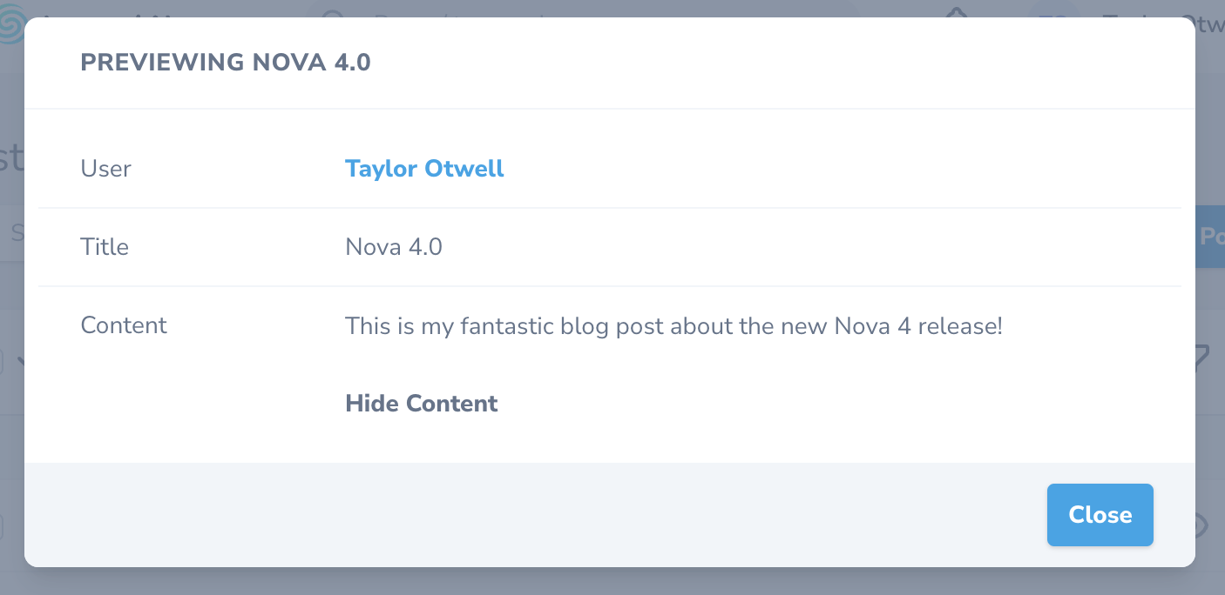Open the funnel filter icon behind the modal
Image resolution: width=1225 pixels, height=595 pixels.
coord(1203,358)
